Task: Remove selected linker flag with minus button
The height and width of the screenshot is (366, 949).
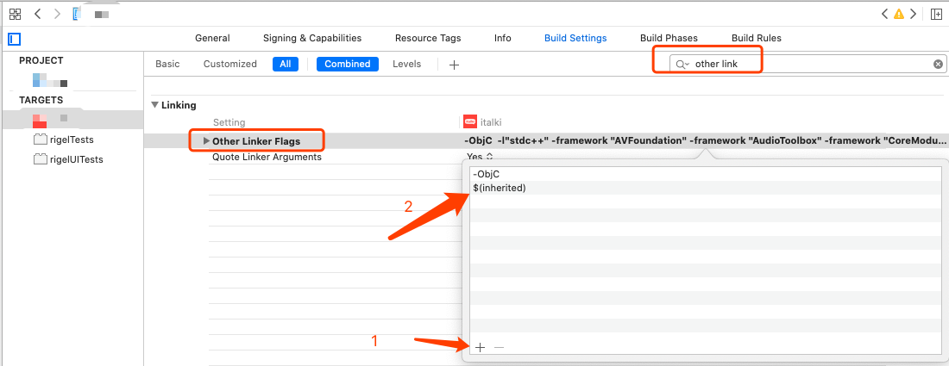Action: tap(499, 347)
